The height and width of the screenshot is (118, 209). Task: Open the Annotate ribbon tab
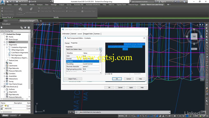point(24,4)
